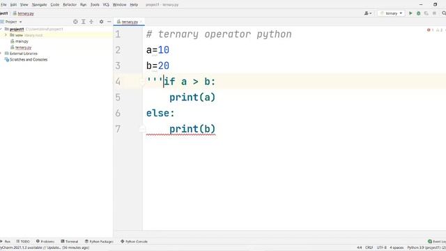This screenshot has width=446, height=251.
Task: Open Search Everywhere magnifier icon
Action: (444, 13)
